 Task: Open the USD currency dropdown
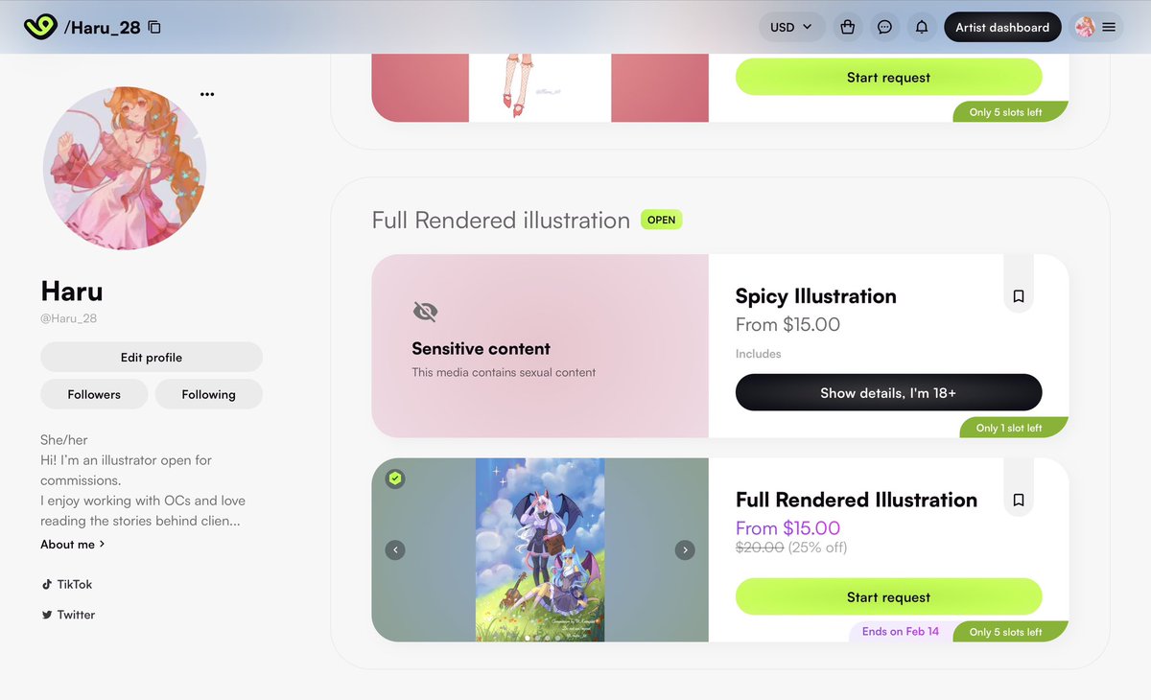coord(792,27)
